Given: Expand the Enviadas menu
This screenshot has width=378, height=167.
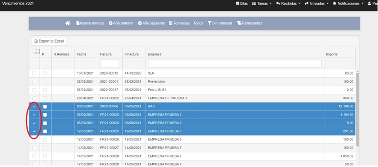Looking at the screenshot, I should click(x=317, y=3).
